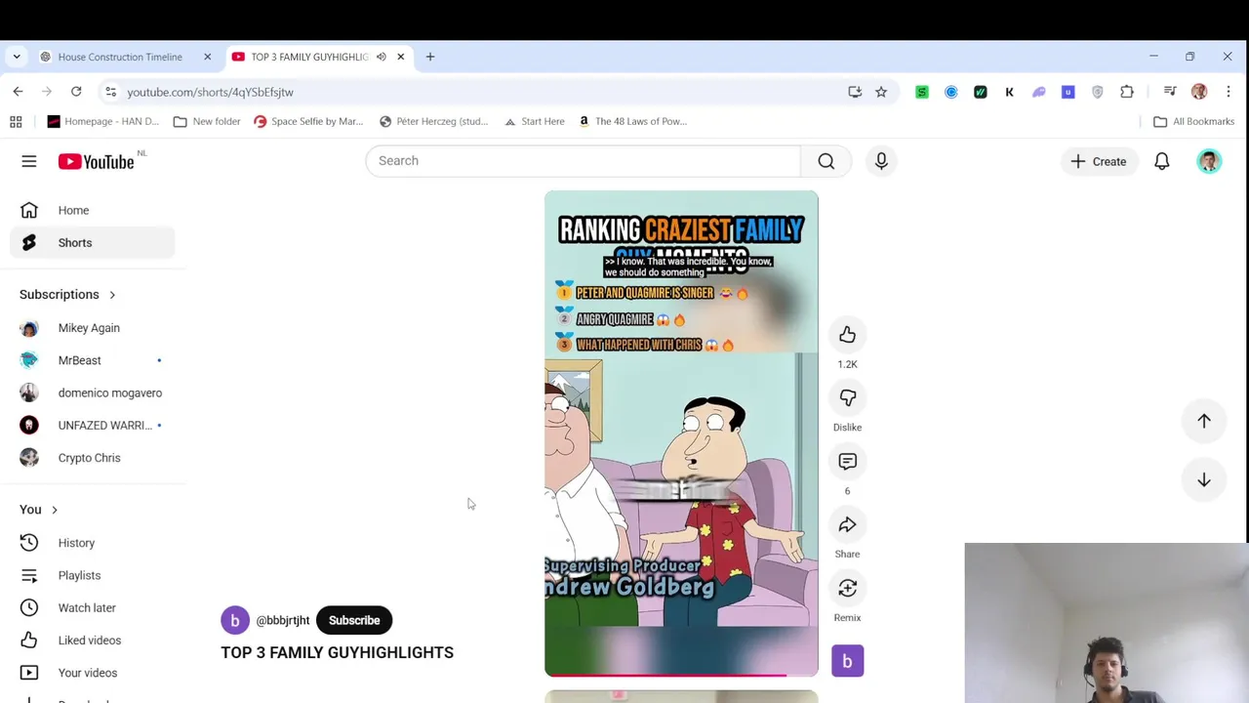Click the browser address bar URL
This screenshot has width=1249, height=703.
[210, 92]
